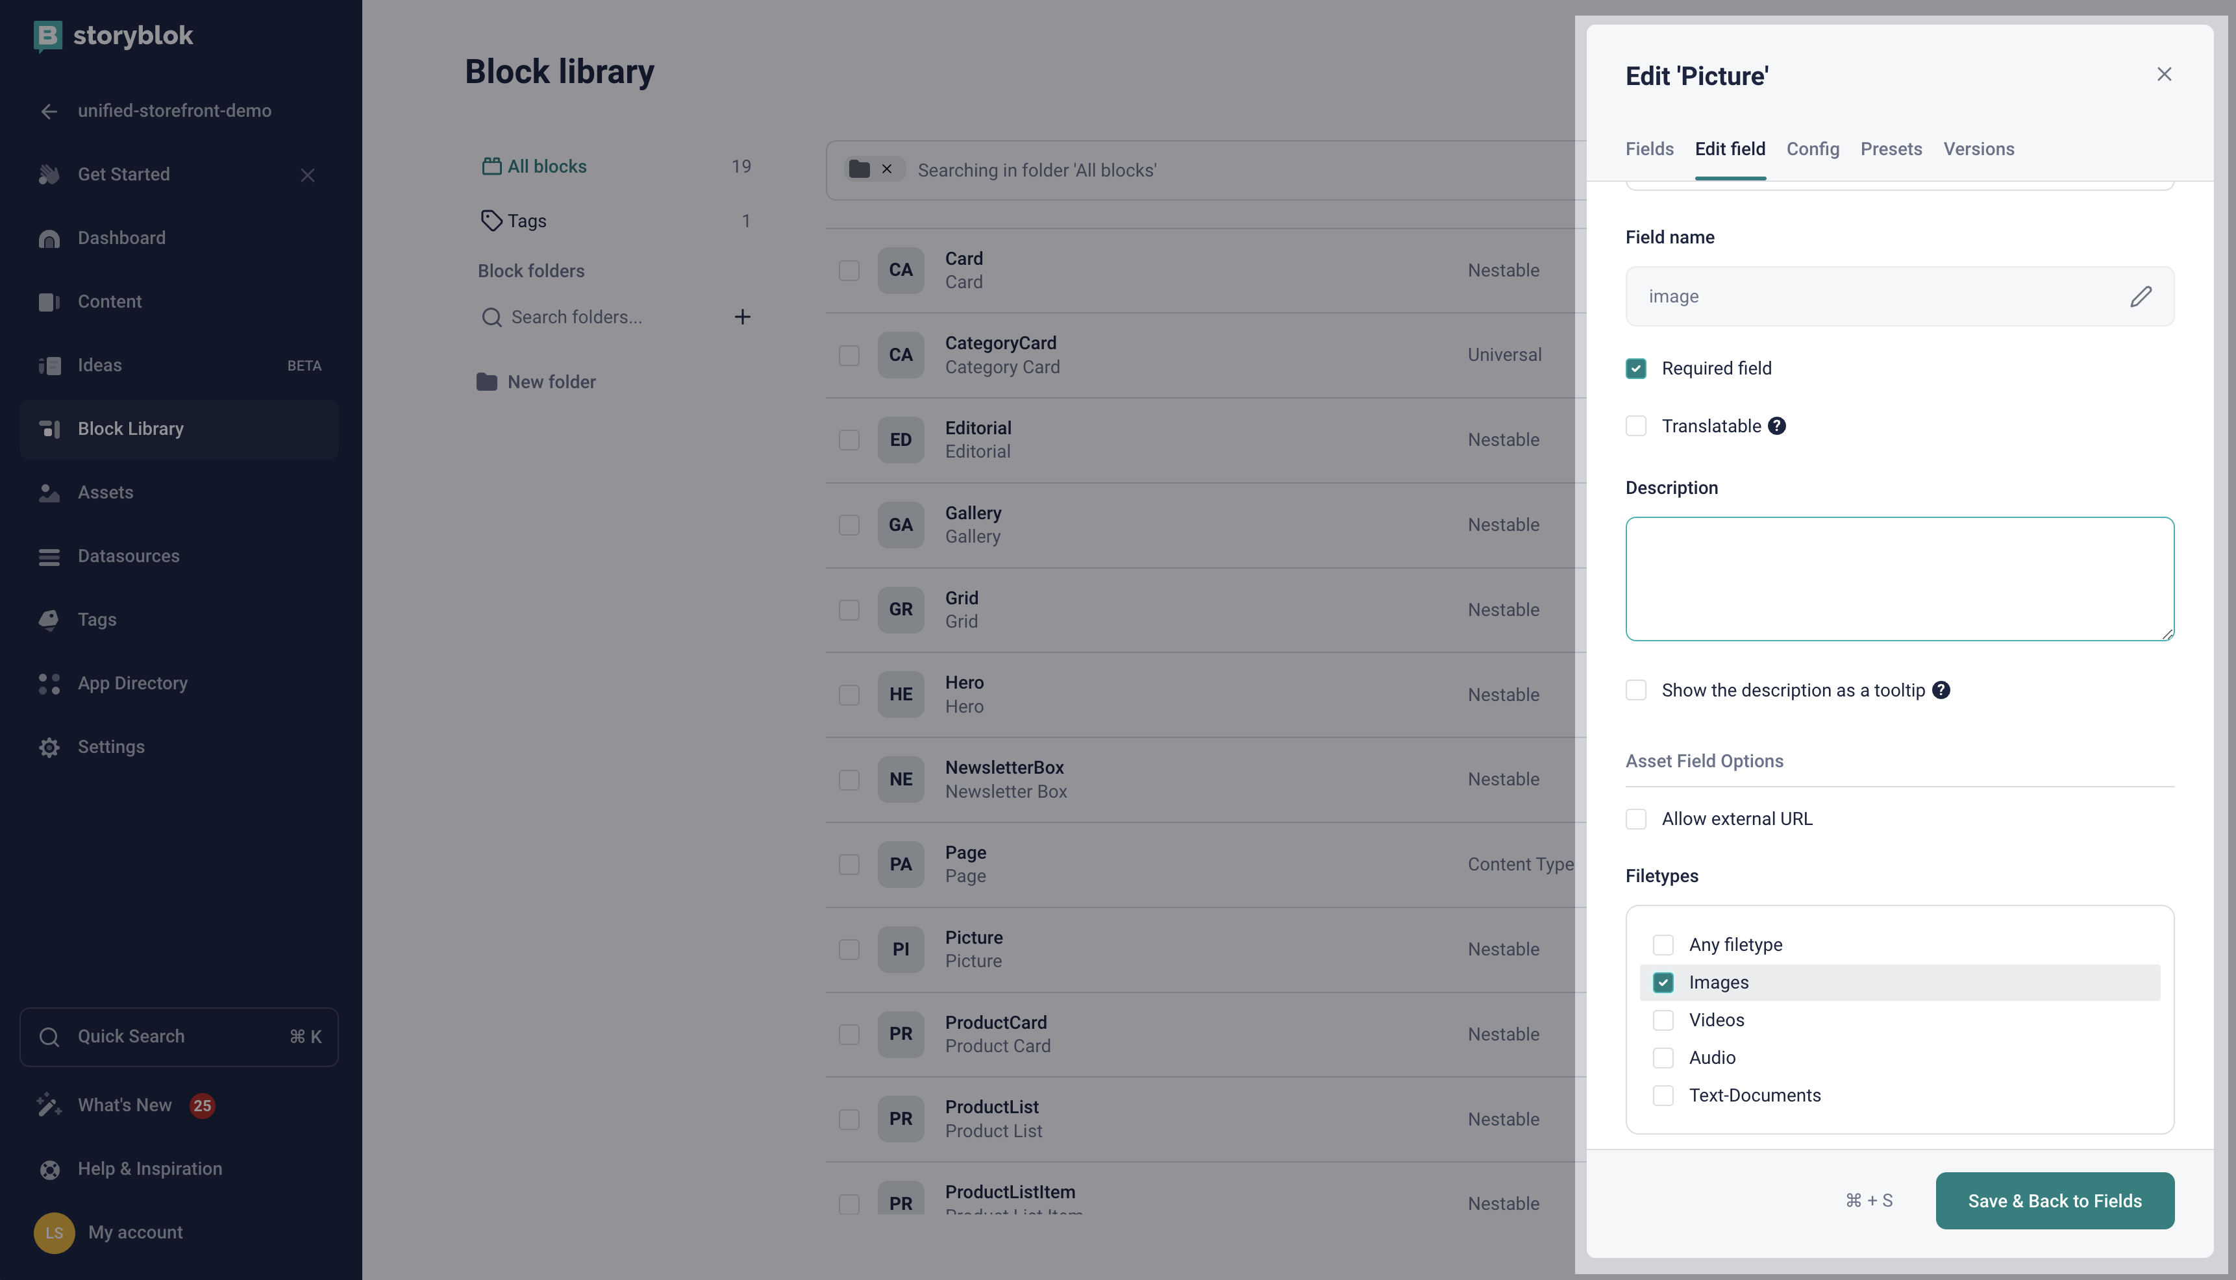The image size is (2236, 1280).
Task: Click the plus icon to add block folder
Action: (x=742, y=317)
